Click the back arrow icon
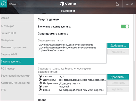This screenshot has height=101, width=136. click(4, 4)
